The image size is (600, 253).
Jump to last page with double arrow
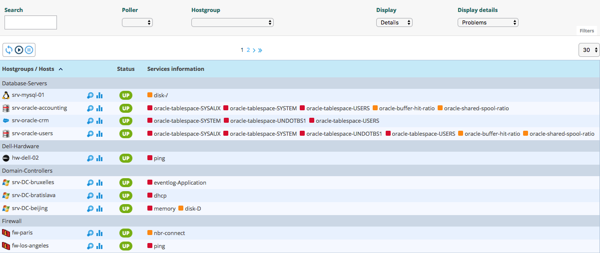click(x=260, y=50)
